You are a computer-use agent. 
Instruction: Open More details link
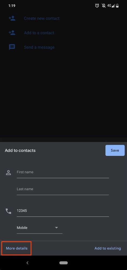point(17,248)
